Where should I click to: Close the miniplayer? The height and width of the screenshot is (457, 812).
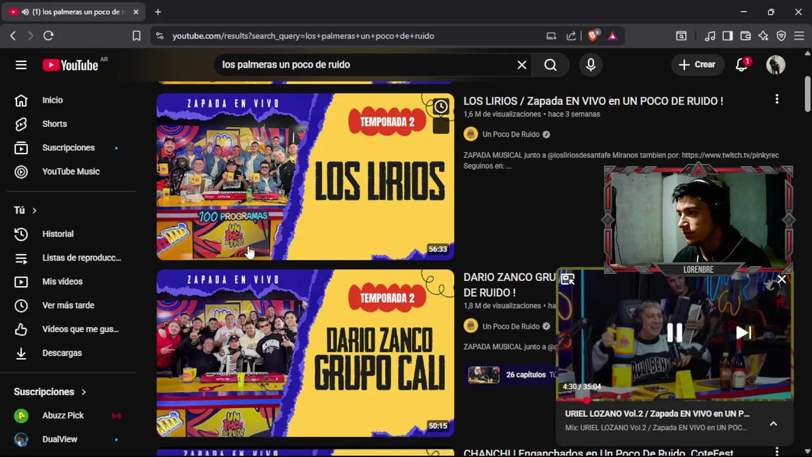[x=782, y=279]
